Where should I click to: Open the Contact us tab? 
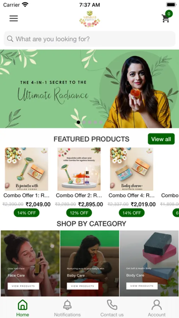(x=112, y=308)
